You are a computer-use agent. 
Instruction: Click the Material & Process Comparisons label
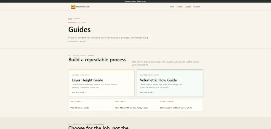[86, 124]
